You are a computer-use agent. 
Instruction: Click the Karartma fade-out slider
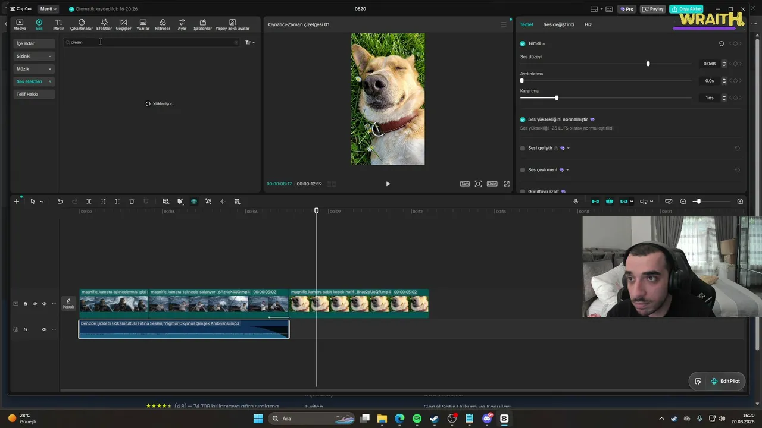[x=606, y=97]
